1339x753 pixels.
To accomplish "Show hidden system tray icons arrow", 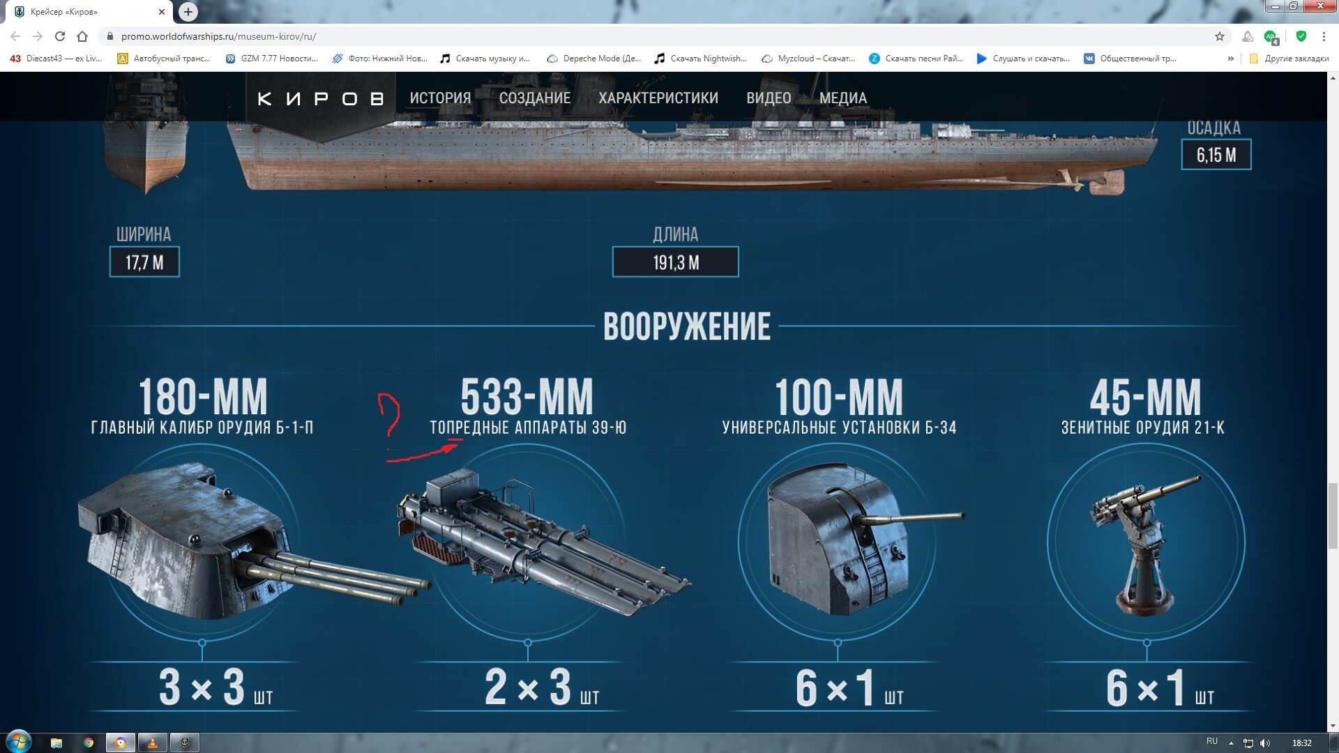I will (1231, 743).
